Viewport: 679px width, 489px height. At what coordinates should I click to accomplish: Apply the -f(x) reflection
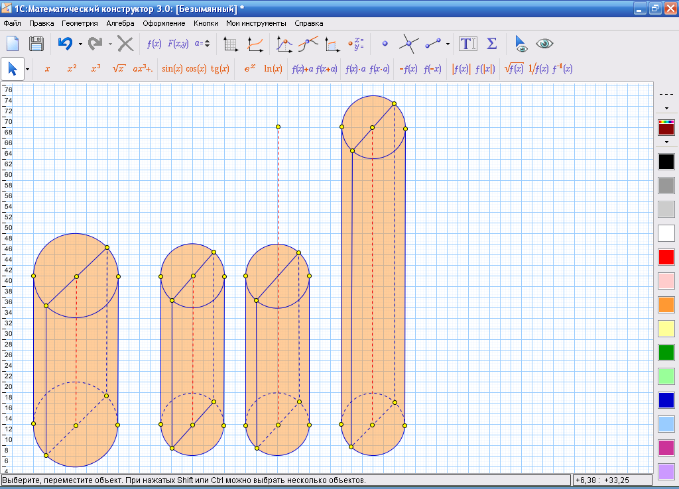[x=408, y=69]
